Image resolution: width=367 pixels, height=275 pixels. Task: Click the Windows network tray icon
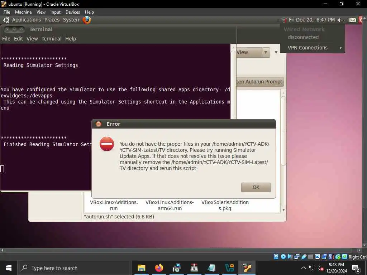(312, 268)
